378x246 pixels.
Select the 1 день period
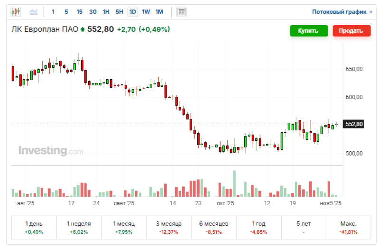click(34, 228)
